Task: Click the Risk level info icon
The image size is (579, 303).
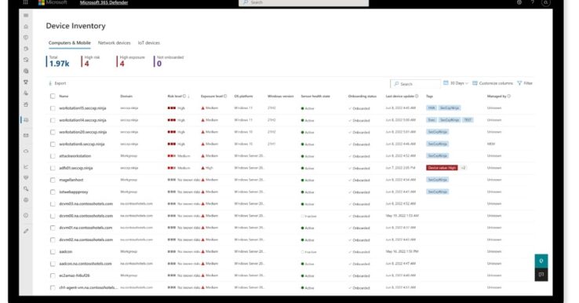Action: (184, 96)
